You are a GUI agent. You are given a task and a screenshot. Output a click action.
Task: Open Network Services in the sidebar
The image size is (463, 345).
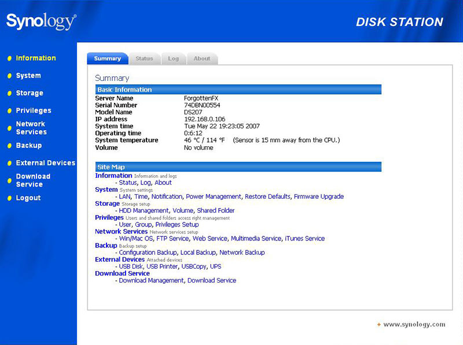click(x=31, y=128)
